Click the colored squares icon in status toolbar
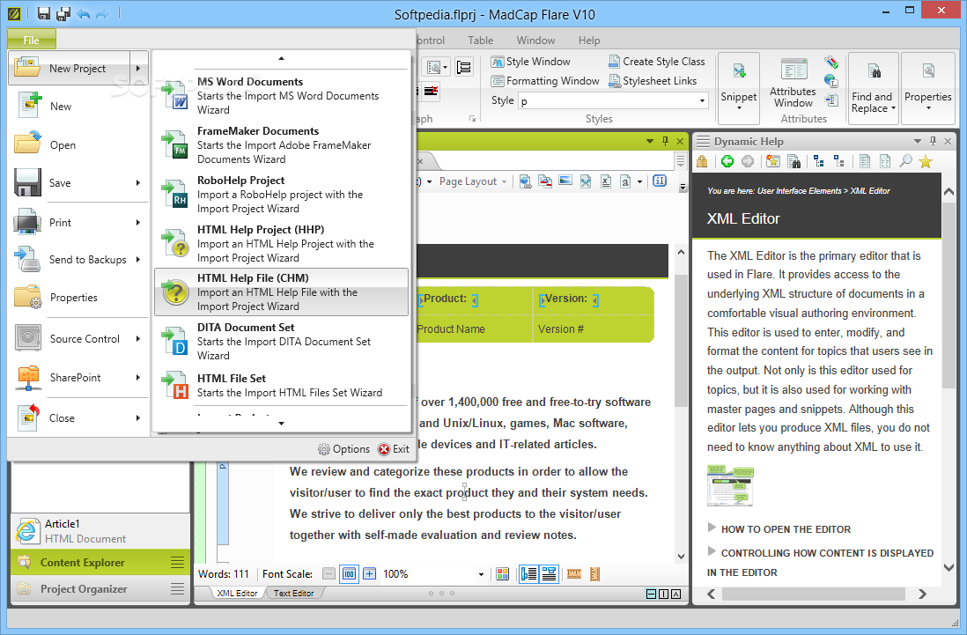 point(503,574)
